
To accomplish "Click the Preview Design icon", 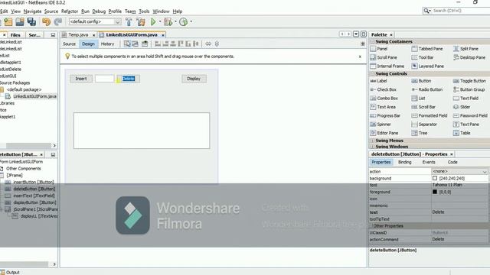I will point(145,44).
